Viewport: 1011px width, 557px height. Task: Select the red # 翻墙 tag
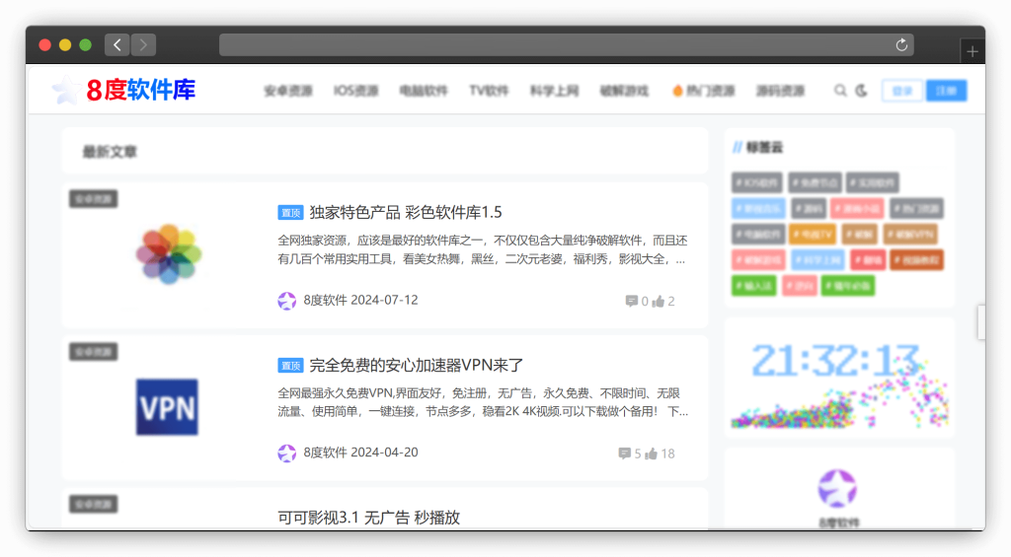click(868, 260)
